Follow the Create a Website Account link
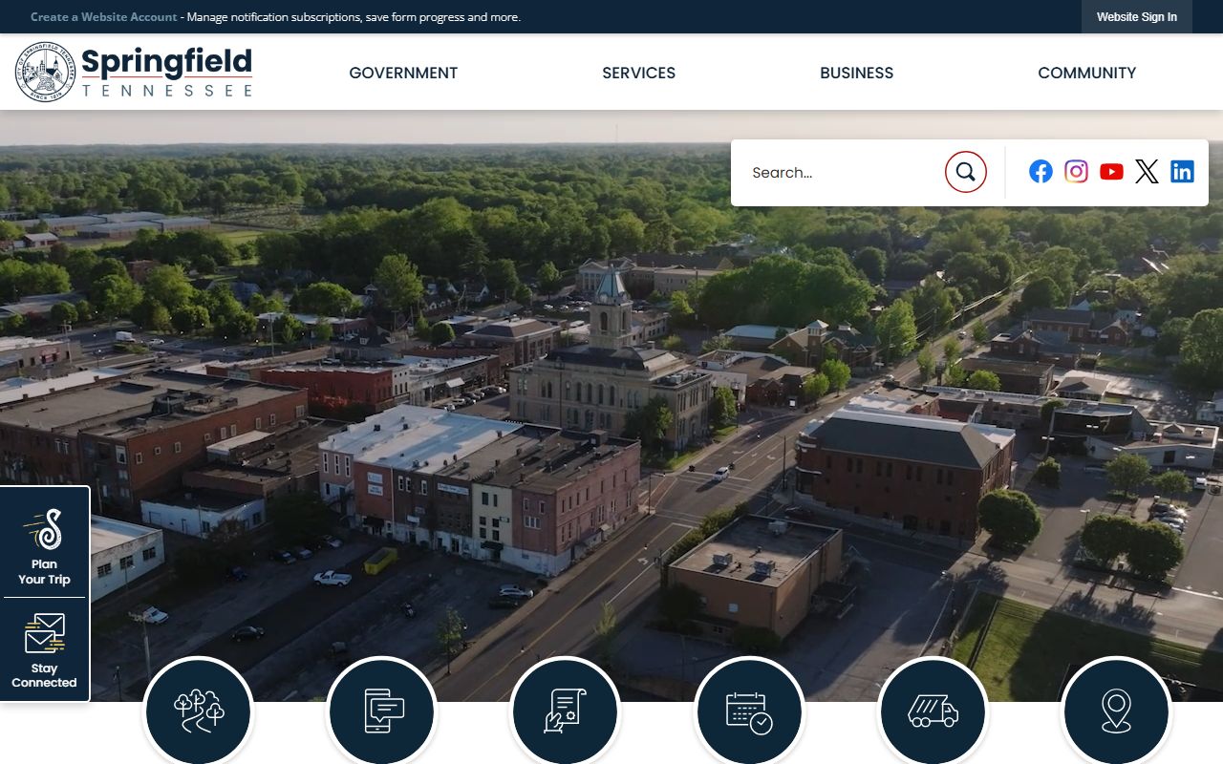Viewport: 1223px width, 764px height. pos(103,17)
